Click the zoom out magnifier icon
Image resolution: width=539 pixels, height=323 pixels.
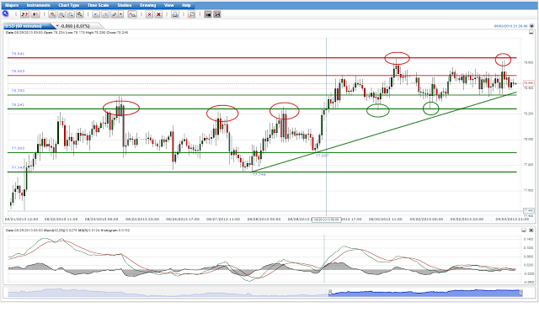pos(61,14)
